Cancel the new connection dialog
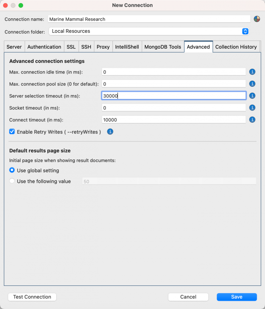Screen dimensions: 265x309 tap(188, 297)
